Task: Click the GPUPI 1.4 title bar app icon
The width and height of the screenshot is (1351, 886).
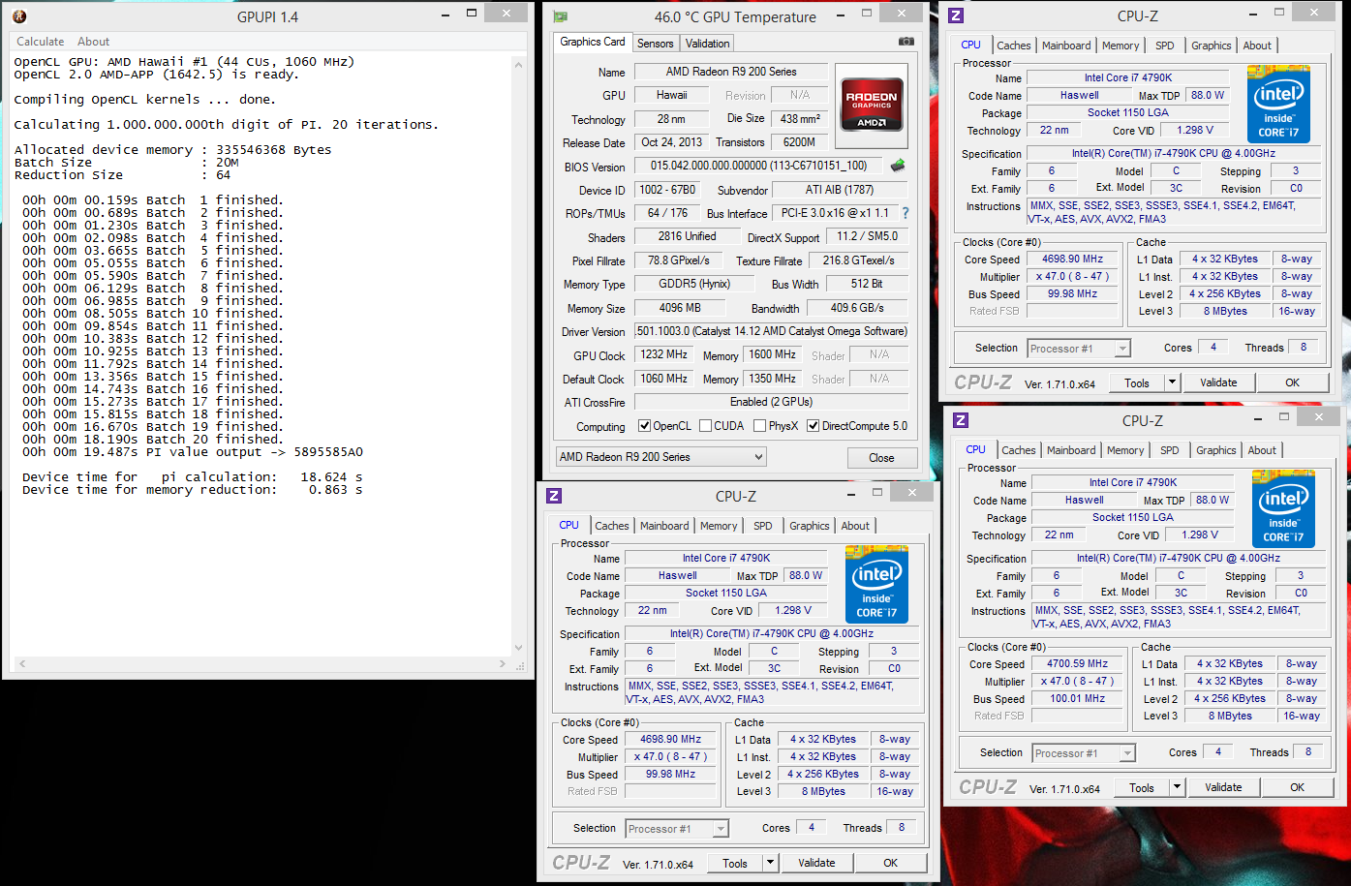Action: (19, 16)
